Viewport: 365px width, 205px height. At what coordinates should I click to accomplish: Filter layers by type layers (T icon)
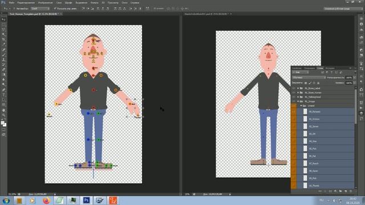click(332, 72)
